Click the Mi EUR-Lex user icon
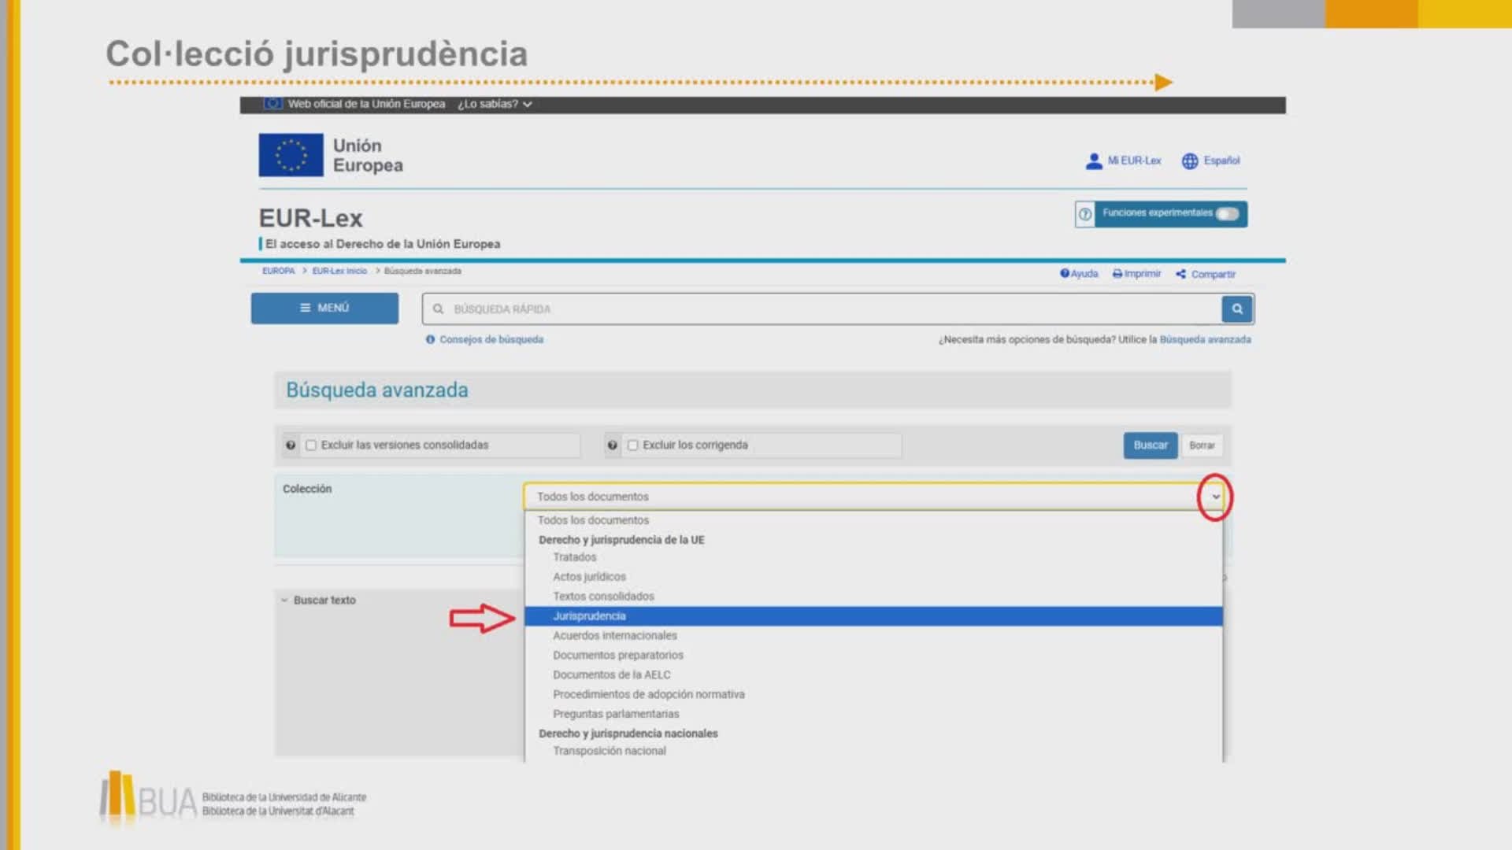The height and width of the screenshot is (850, 1512). click(x=1093, y=161)
